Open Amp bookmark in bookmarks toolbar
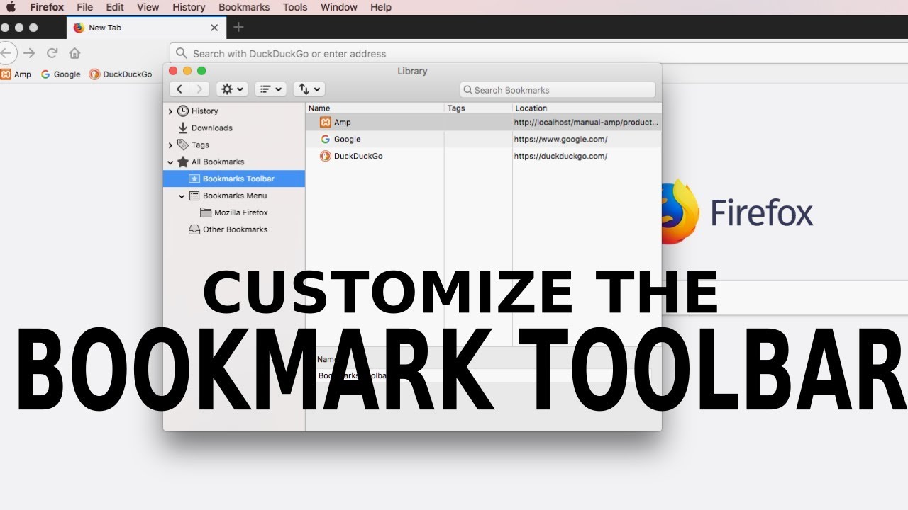Image resolution: width=908 pixels, height=510 pixels. 16,74
